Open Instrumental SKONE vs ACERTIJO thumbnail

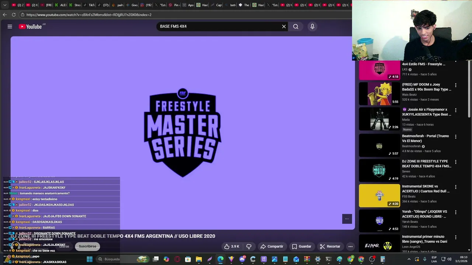379,195
